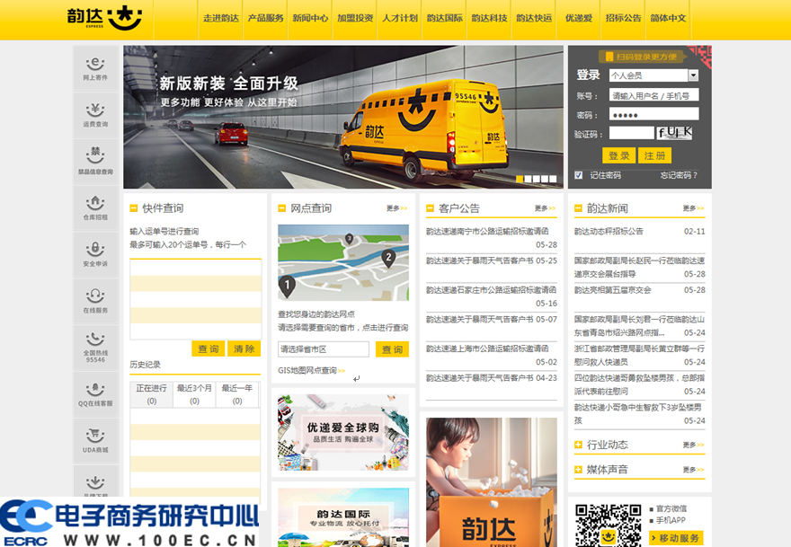Select 加盟投资 from the top menu
The image size is (791, 547).
coord(355,18)
